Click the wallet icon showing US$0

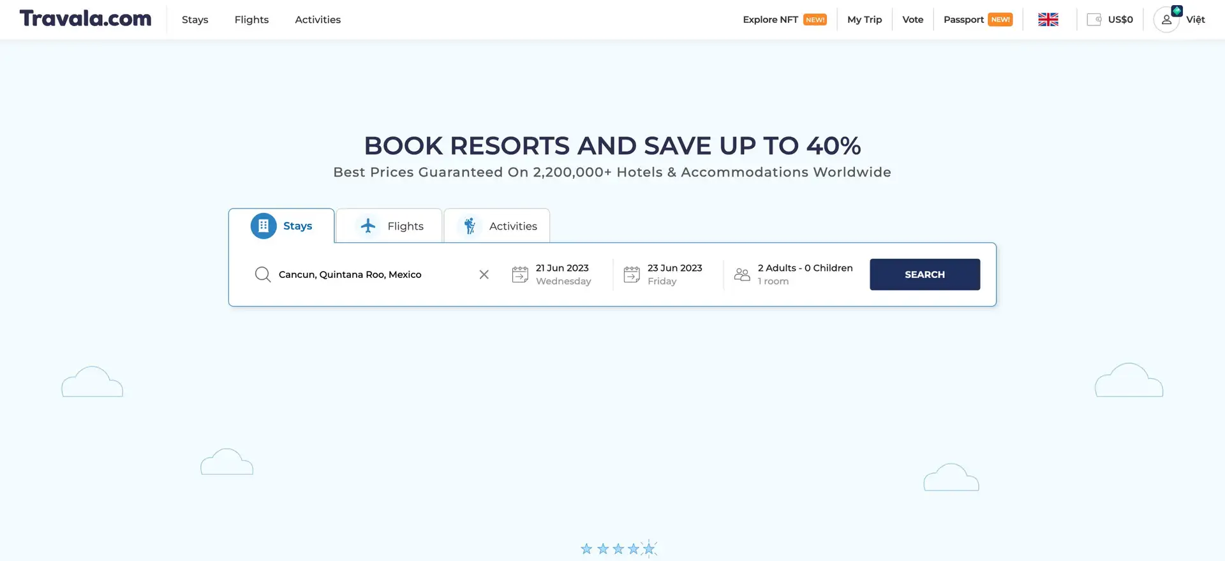point(1094,20)
